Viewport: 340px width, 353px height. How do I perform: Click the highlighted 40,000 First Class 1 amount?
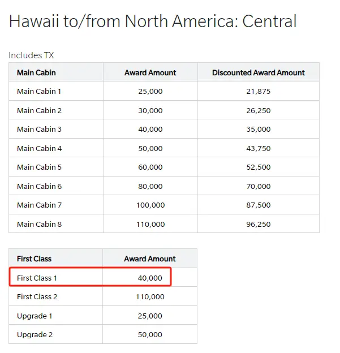coord(150,278)
